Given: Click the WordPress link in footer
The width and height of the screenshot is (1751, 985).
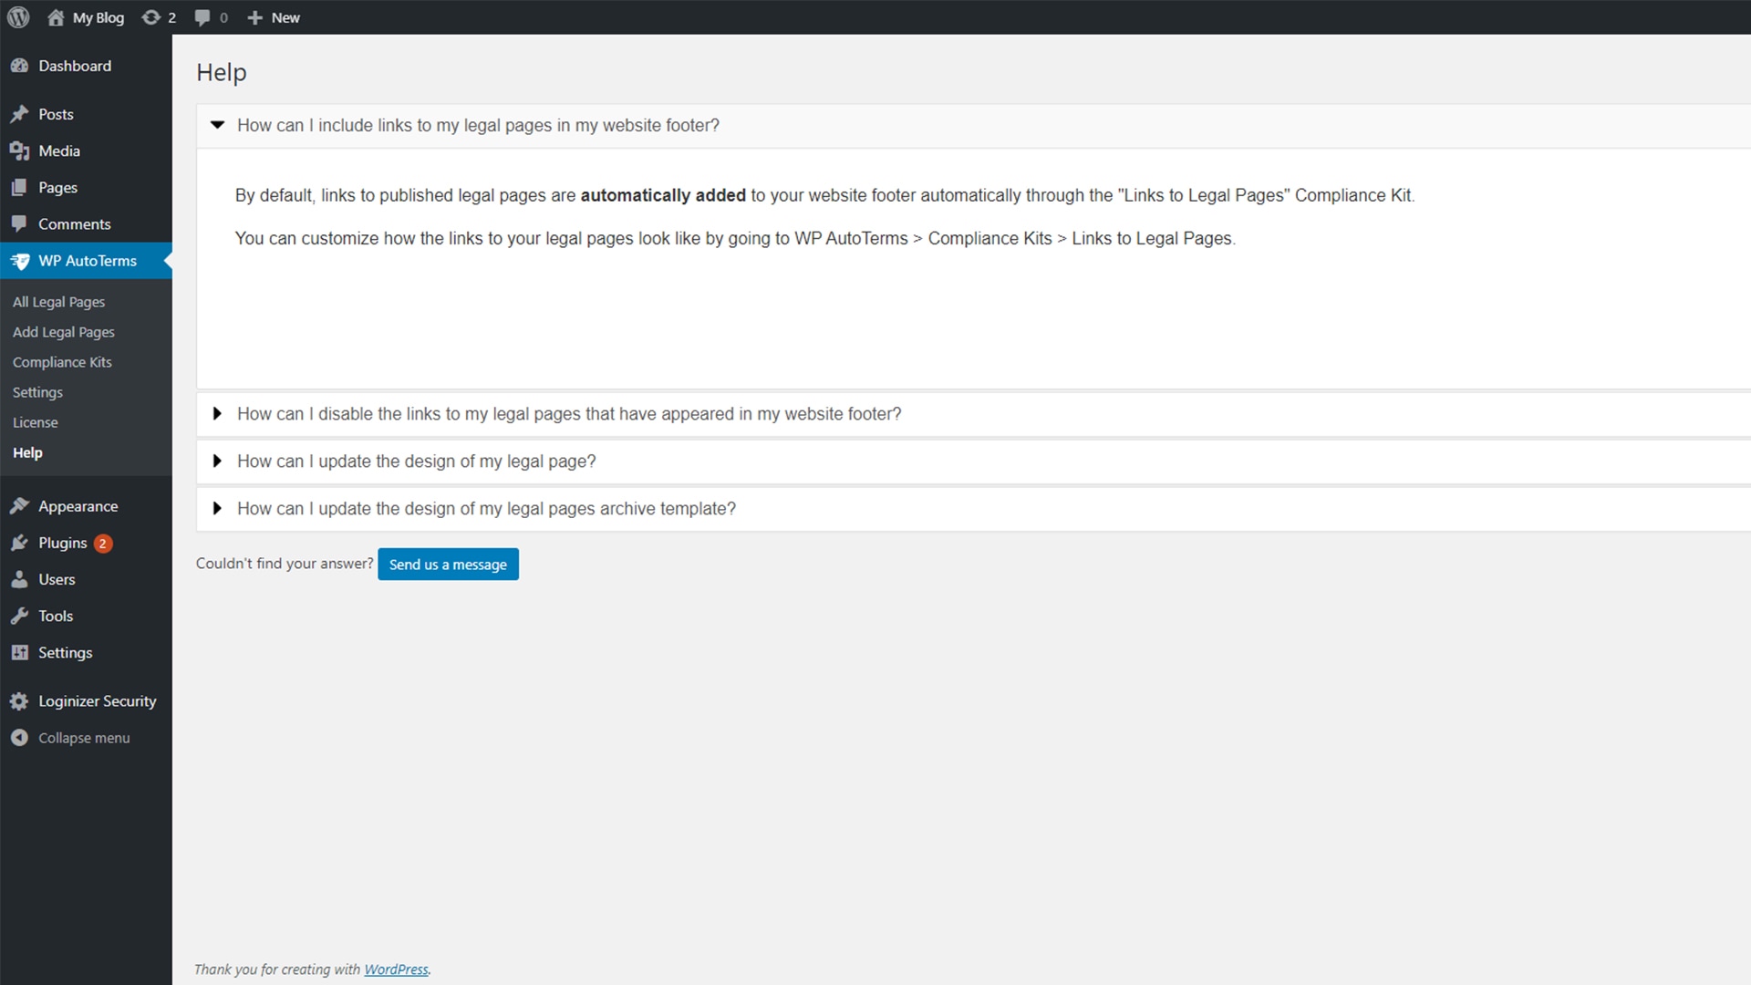Looking at the screenshot, I should tap(396, 969).
